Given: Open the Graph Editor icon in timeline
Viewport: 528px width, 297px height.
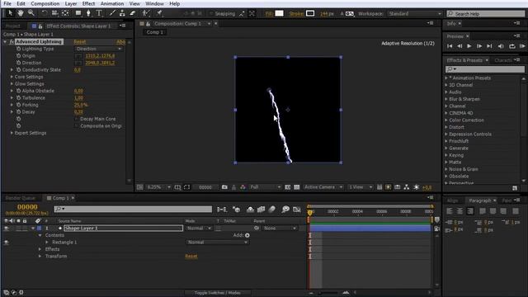Looking at the screenshot, I should 297,210.
